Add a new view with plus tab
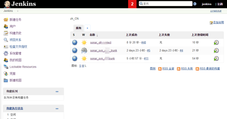 (x=87, y=28)
